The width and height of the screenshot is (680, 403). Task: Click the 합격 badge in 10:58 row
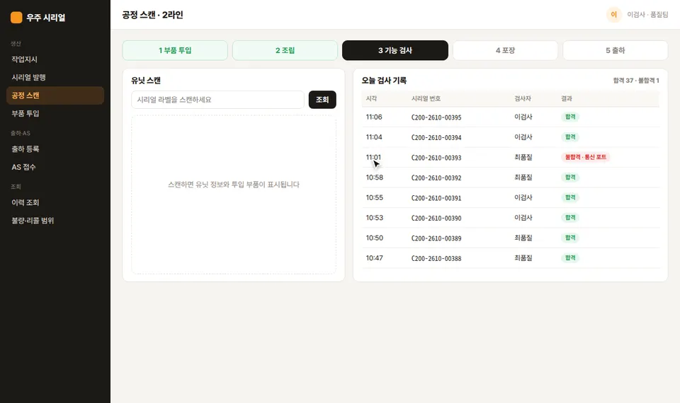pos(570,177)
